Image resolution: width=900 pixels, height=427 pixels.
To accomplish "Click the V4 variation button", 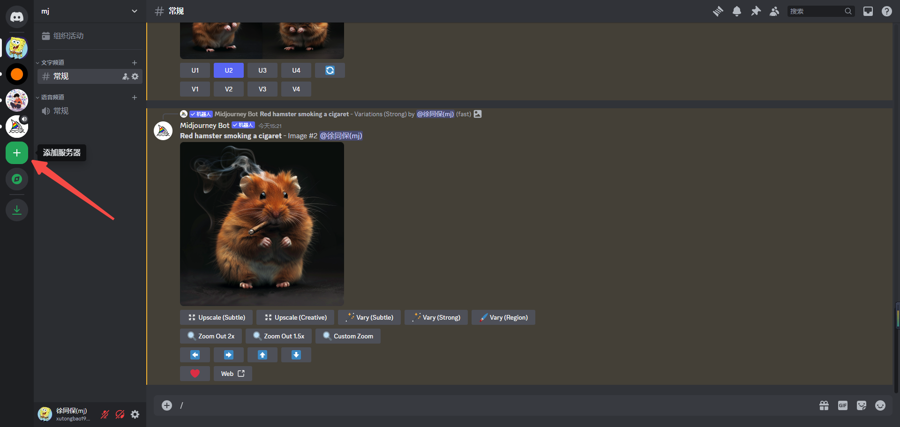I will click(296, 89).
